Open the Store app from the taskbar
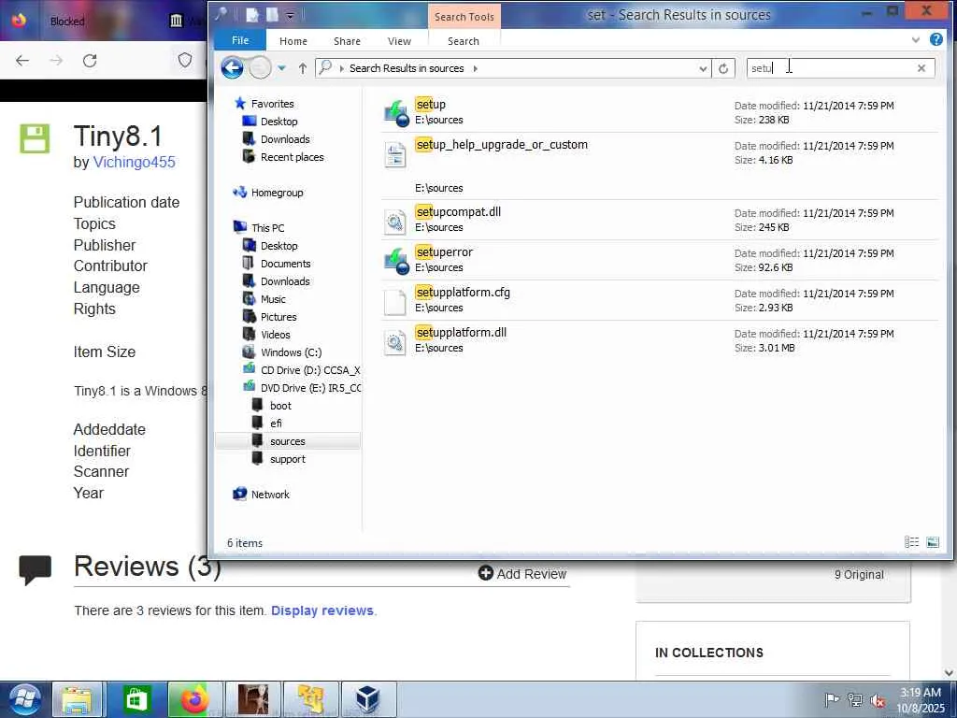Screen dimensions: 957x718 [136, 699]
